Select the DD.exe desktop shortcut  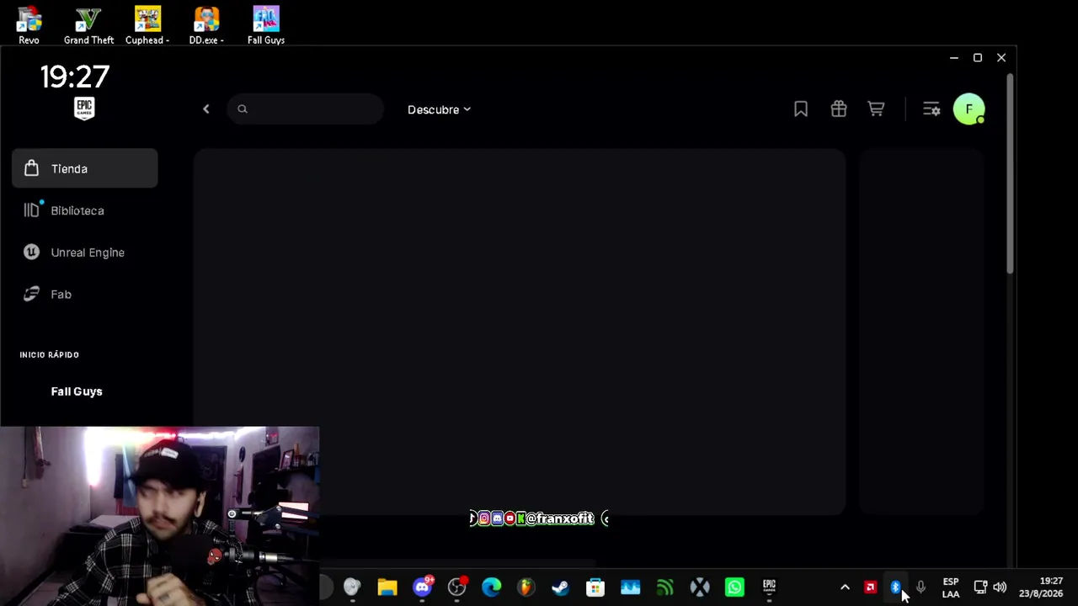pos(206,25)
